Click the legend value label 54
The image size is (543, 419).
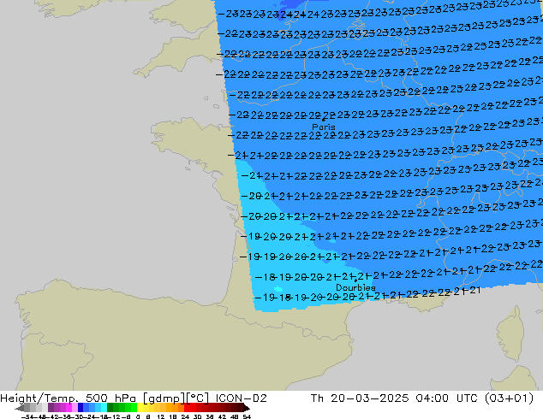[x=247, y=416]
